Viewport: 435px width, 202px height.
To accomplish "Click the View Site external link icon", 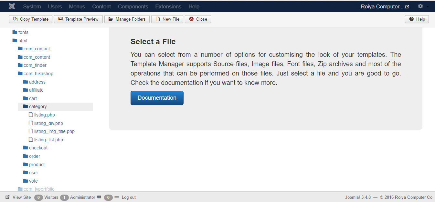I will pos(7,197).
